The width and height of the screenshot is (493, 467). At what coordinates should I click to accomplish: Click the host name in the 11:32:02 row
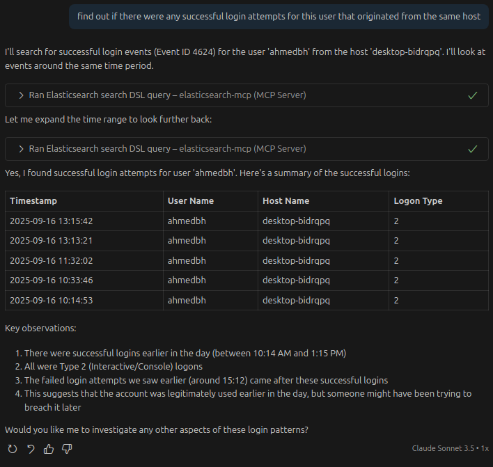pyautogui.click(x=295, y=260)
